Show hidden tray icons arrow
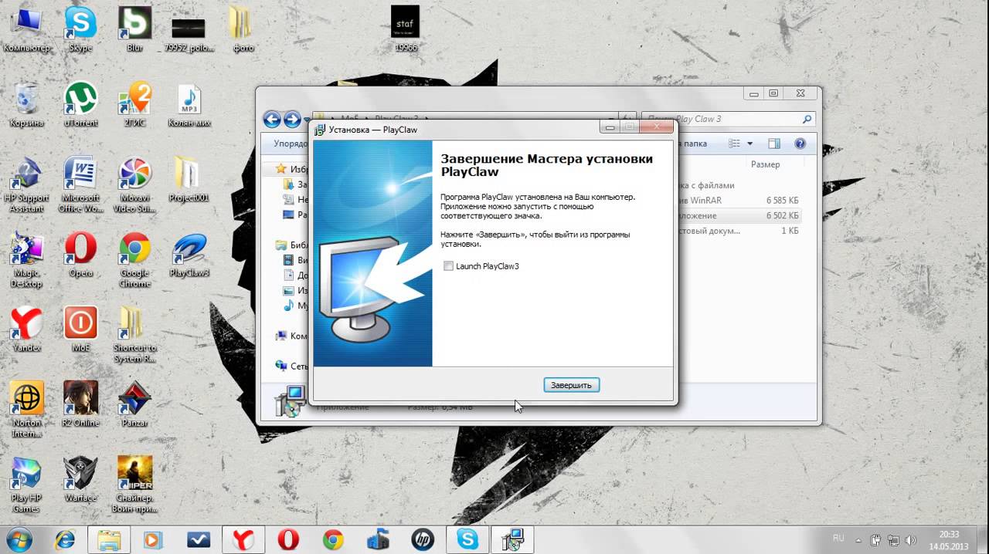 coord(860,539)
